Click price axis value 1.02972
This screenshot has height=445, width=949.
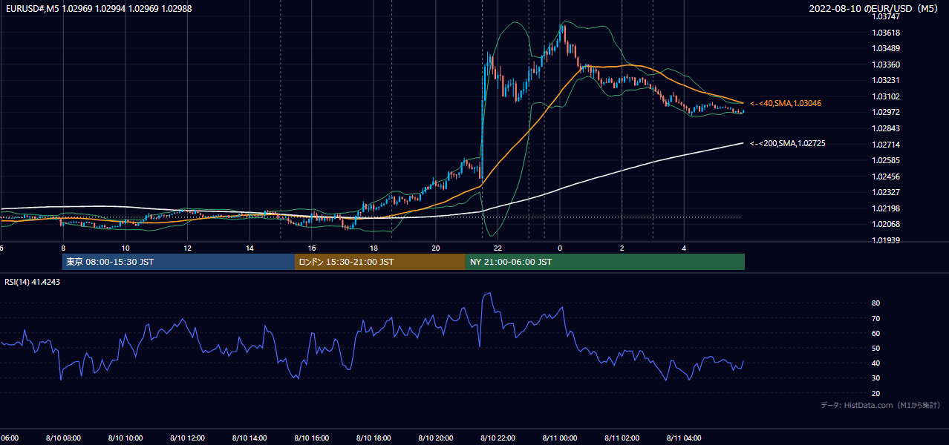click(887, 112)
